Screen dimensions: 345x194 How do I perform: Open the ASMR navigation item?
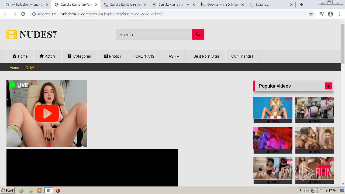(x=173, y=56)
